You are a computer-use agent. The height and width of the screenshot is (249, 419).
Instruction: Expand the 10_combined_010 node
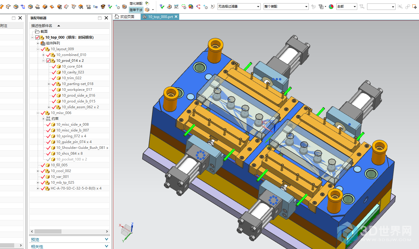[x=43, y=55]
